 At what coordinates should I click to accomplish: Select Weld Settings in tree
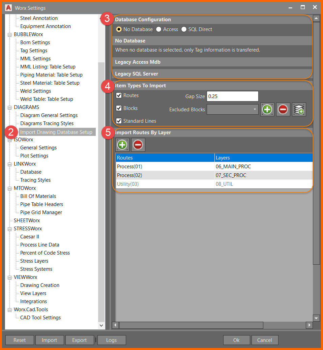[35, 91]
